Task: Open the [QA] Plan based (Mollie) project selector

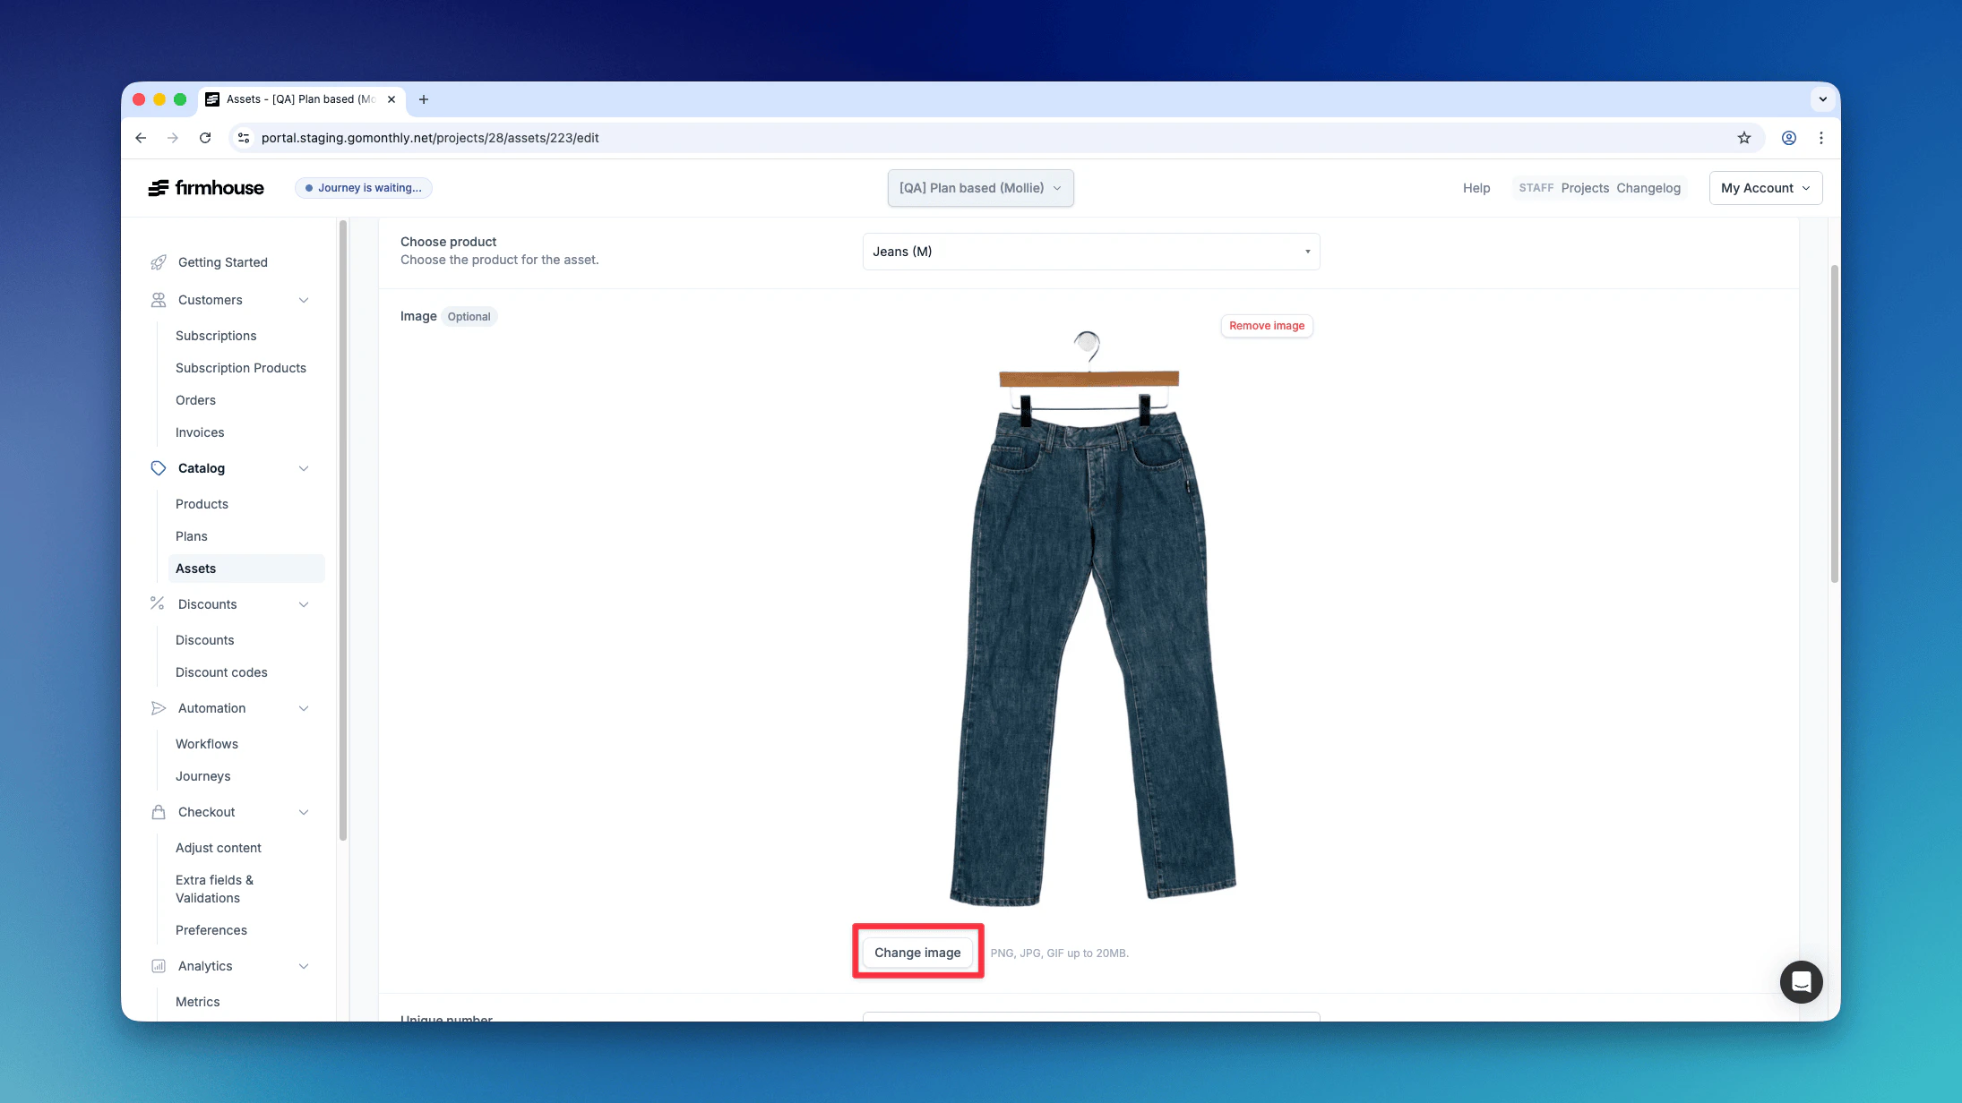Action: point(980,188)
